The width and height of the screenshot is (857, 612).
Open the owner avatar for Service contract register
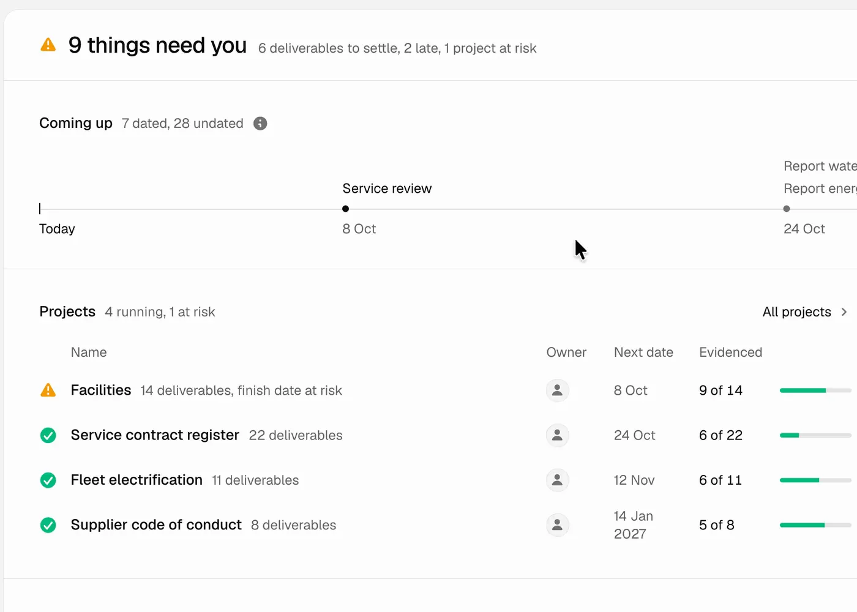point(557,435)
